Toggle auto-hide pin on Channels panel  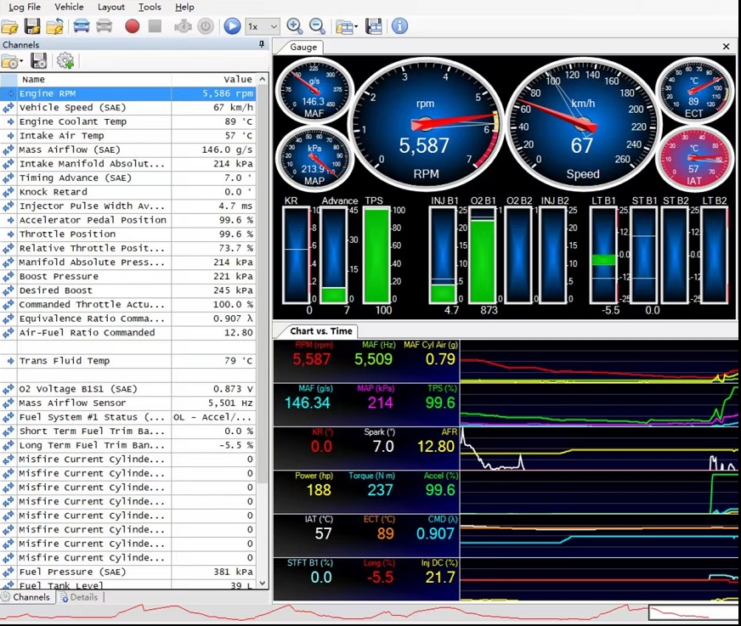(x=262, y=44)
